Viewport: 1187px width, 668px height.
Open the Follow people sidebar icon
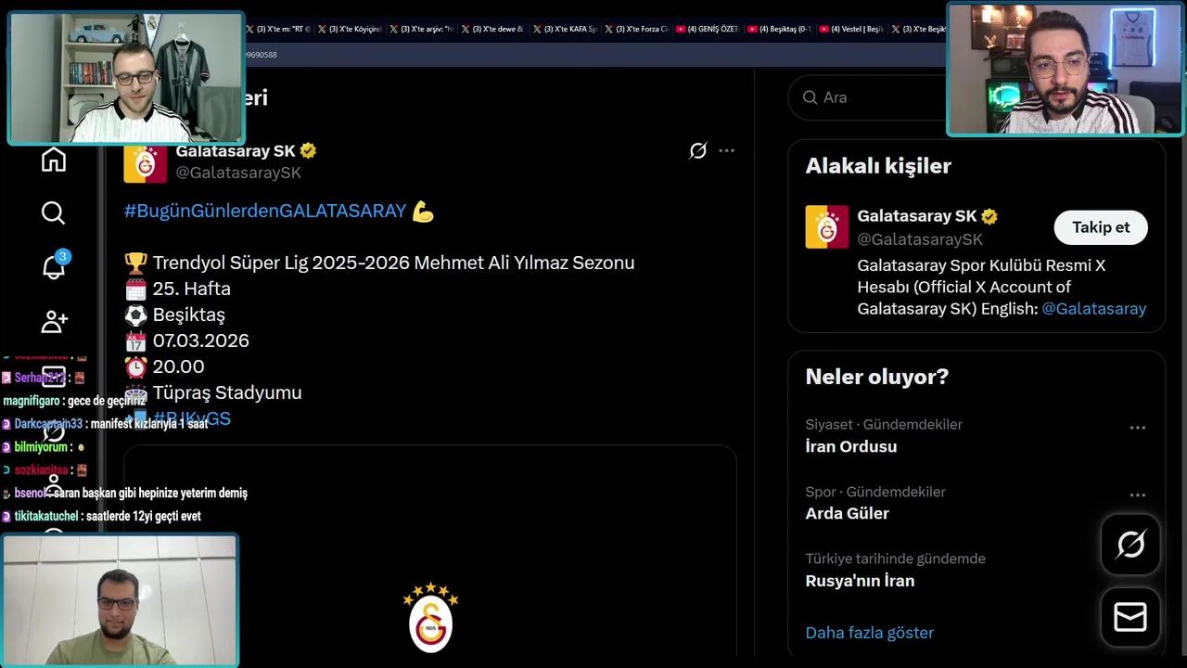point(54,321)
